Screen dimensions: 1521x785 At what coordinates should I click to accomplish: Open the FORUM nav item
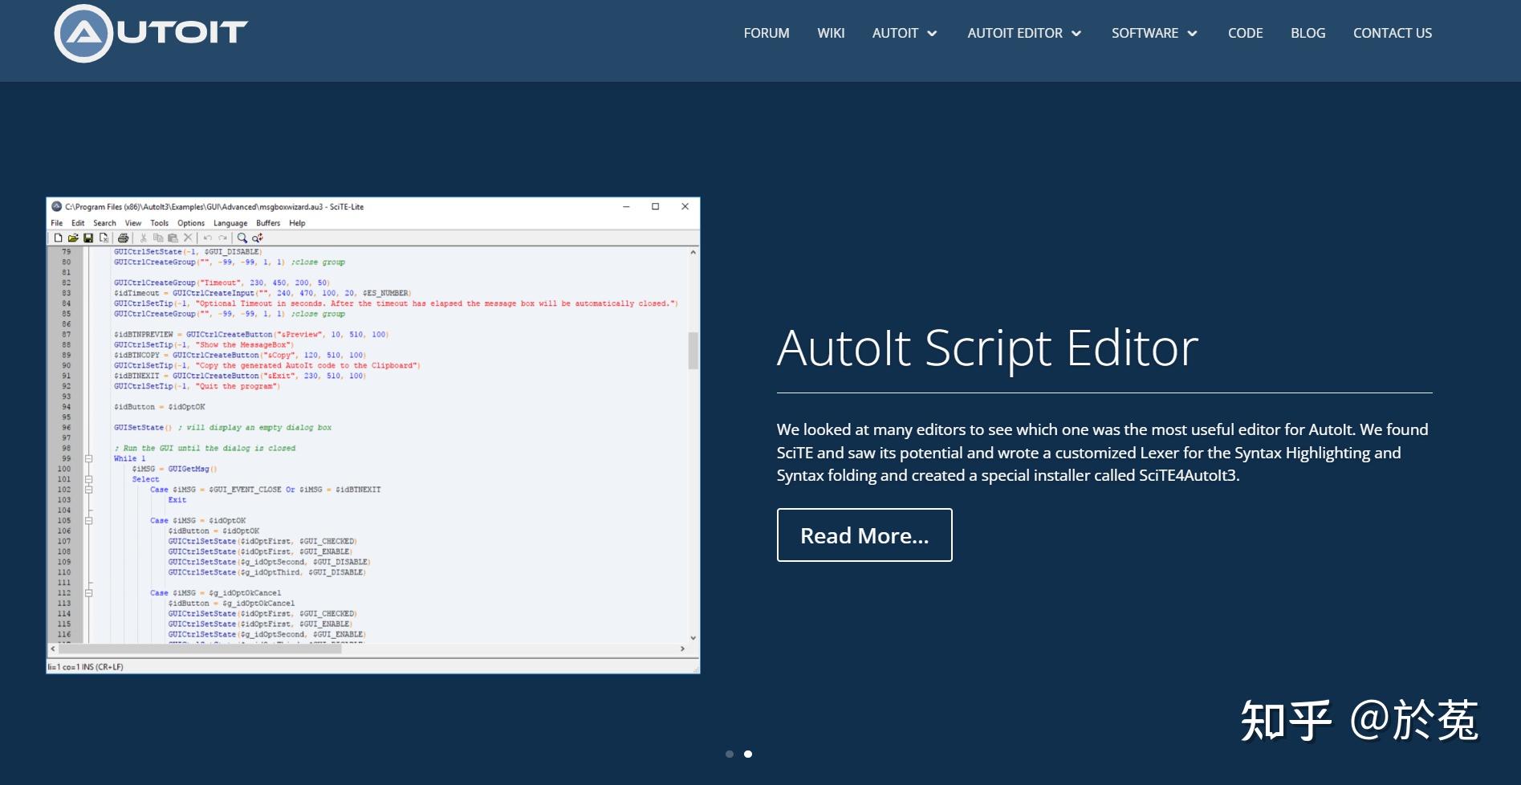coord(767,33)
